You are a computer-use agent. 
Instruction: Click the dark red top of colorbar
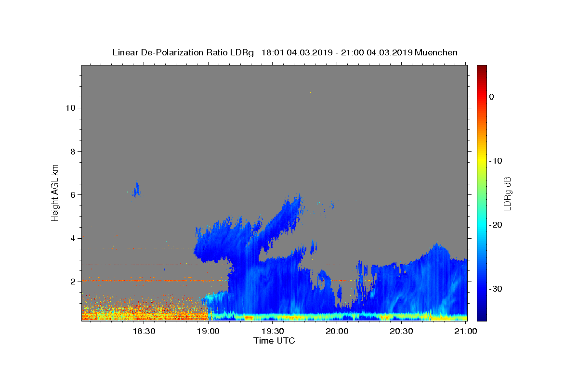tap(482, 69)
